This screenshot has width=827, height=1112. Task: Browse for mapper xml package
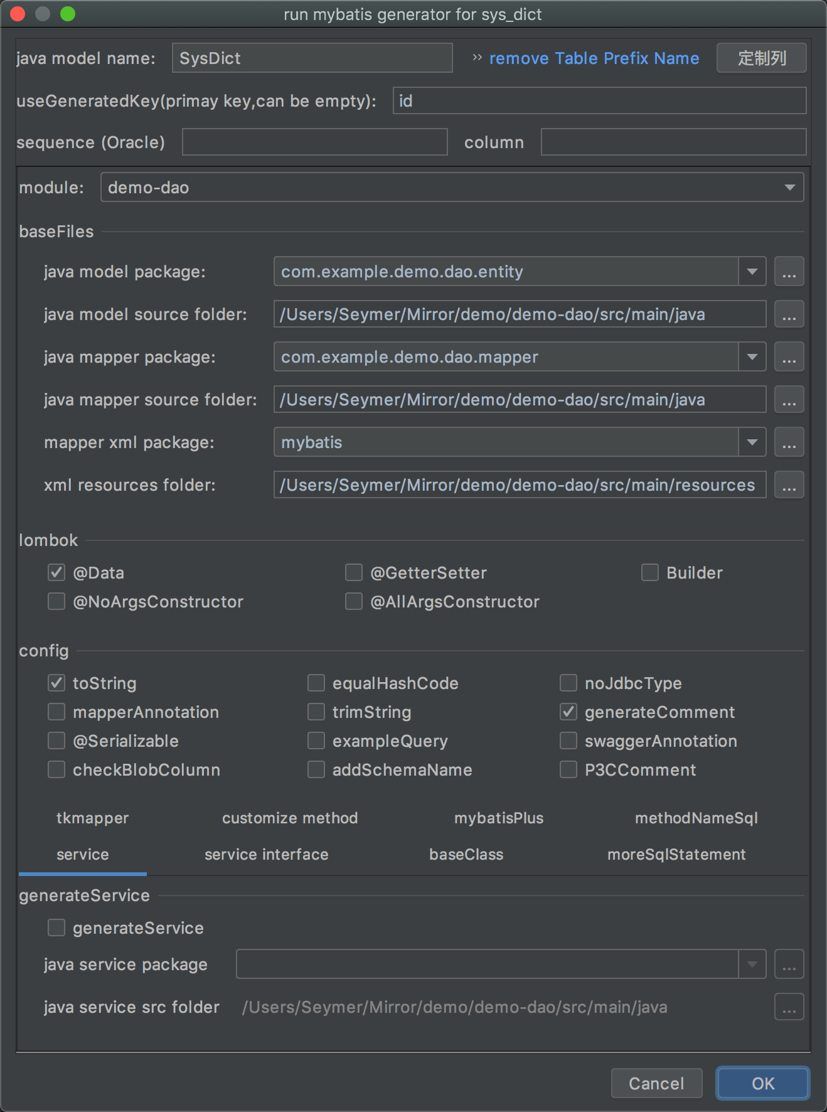point(789,442)
